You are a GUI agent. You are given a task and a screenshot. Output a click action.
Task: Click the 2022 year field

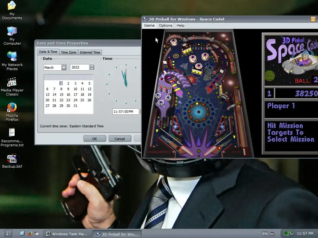[x=79, y=67]
